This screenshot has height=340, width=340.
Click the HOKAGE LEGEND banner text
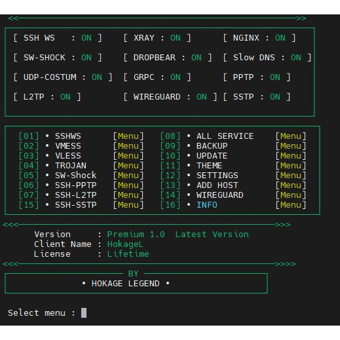pyautogui.click(x=126, y=284)
